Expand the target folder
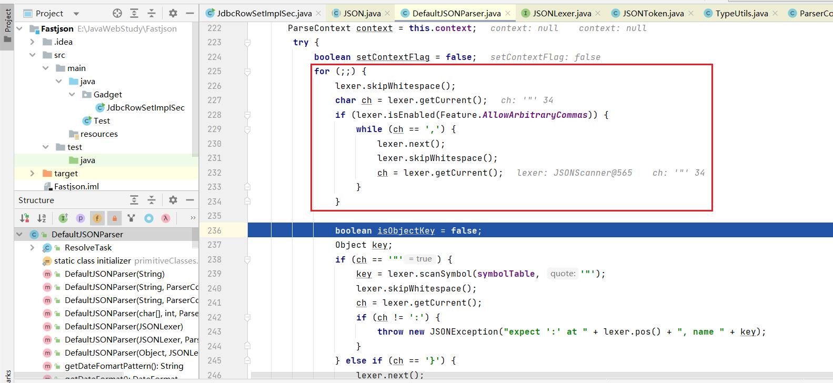Viewport: 833px width, 383px height. pyautogui.click(x=33, y=173)
